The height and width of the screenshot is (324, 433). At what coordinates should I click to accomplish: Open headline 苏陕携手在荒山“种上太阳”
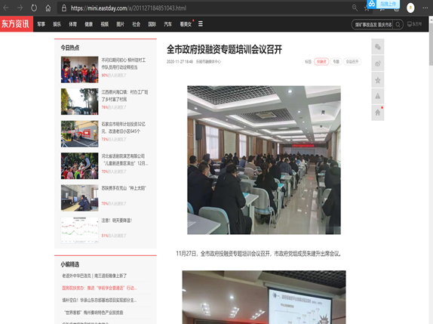click(124, 188)
